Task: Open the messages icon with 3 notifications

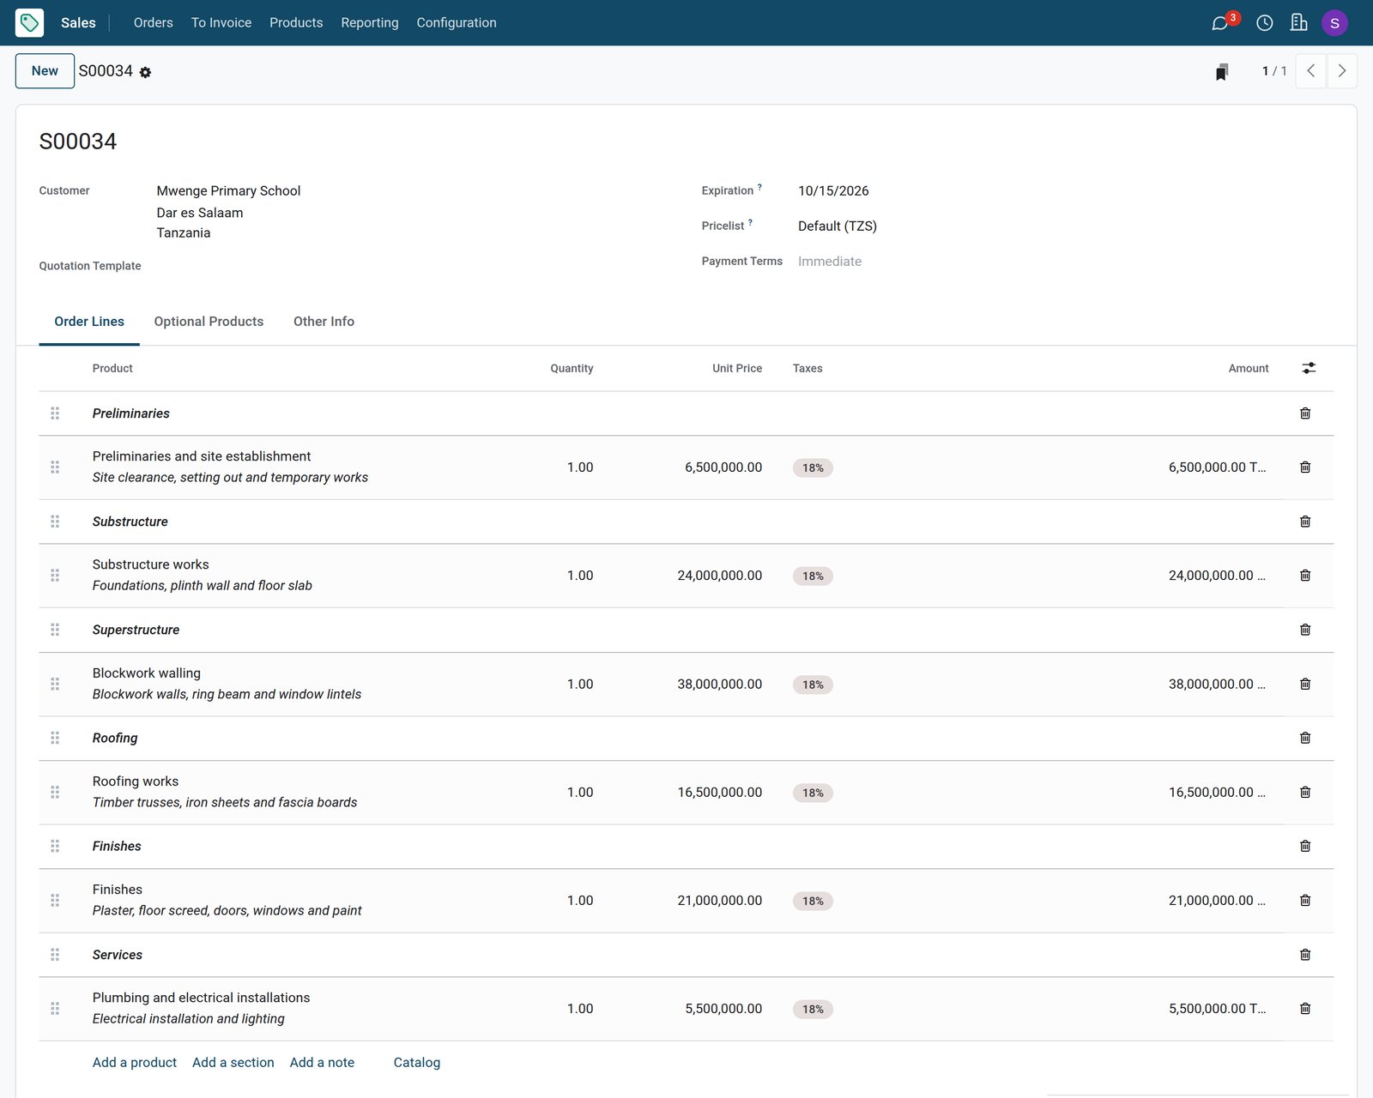Action: (x=1220, y=23)
